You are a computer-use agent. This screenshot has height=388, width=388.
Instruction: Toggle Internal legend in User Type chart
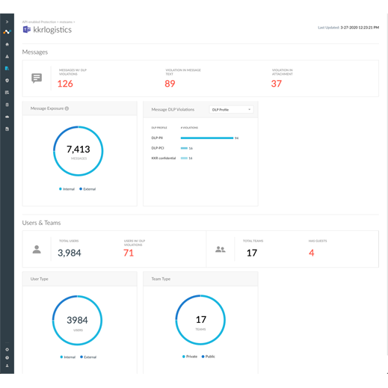click(x=68, y=357)
